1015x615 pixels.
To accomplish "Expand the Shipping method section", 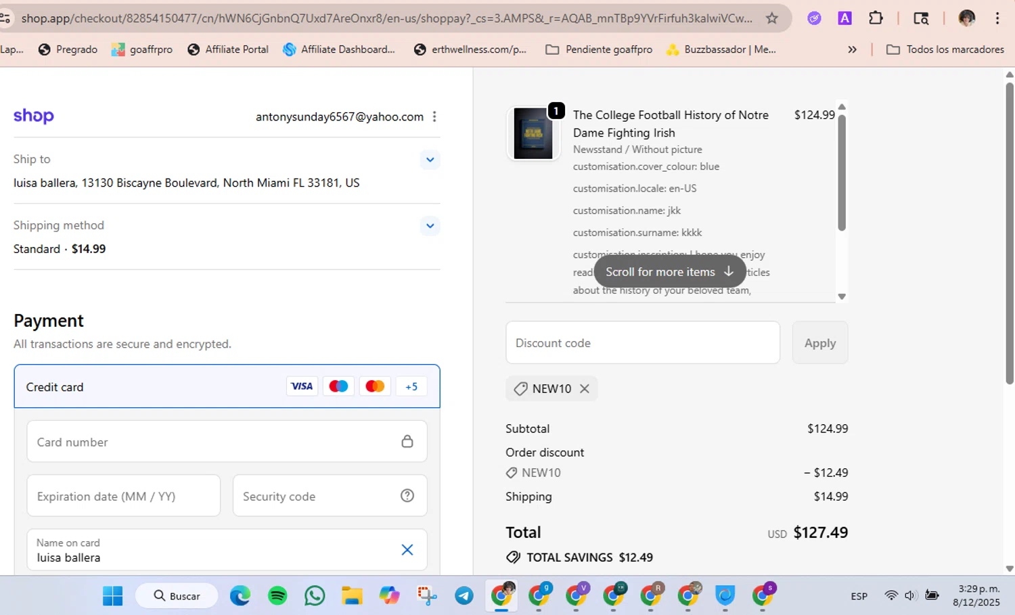I will 430,226.
